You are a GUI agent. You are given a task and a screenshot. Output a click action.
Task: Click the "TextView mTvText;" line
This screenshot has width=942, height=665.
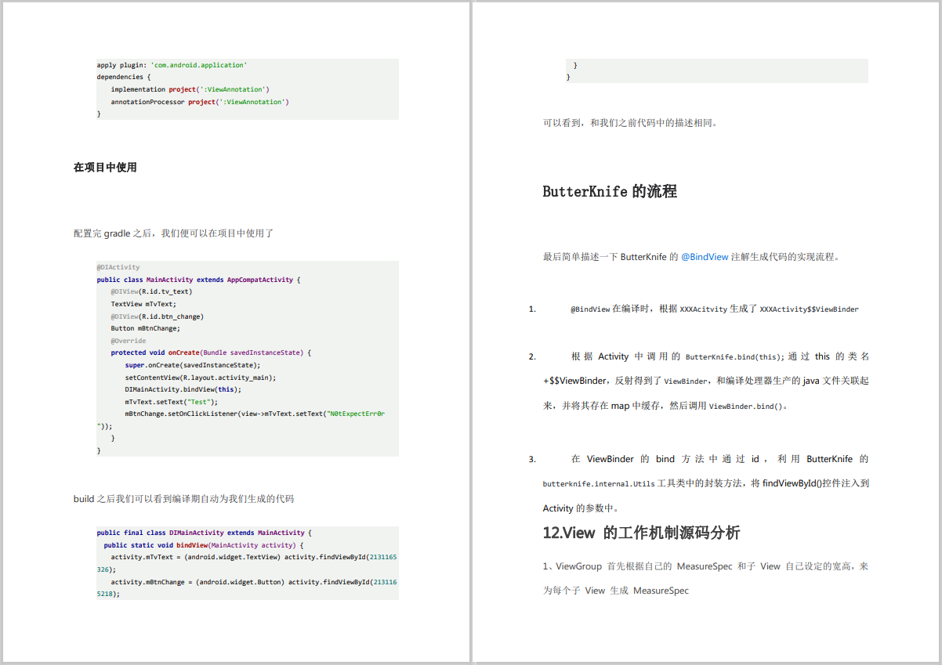click(x=143, y=304)
